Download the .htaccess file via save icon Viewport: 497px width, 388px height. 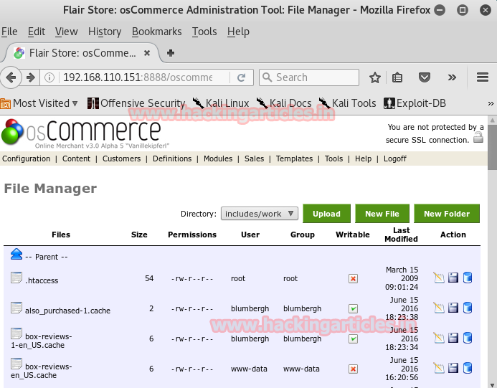point(453,278)
